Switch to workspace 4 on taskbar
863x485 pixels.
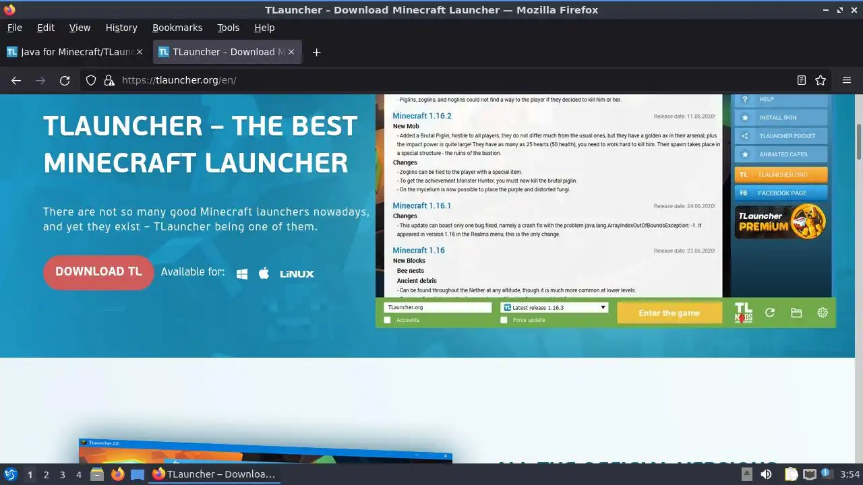(78, 474)
